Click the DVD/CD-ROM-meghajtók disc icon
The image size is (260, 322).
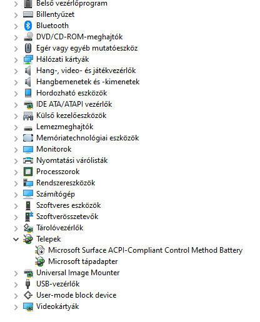[28, 37]
